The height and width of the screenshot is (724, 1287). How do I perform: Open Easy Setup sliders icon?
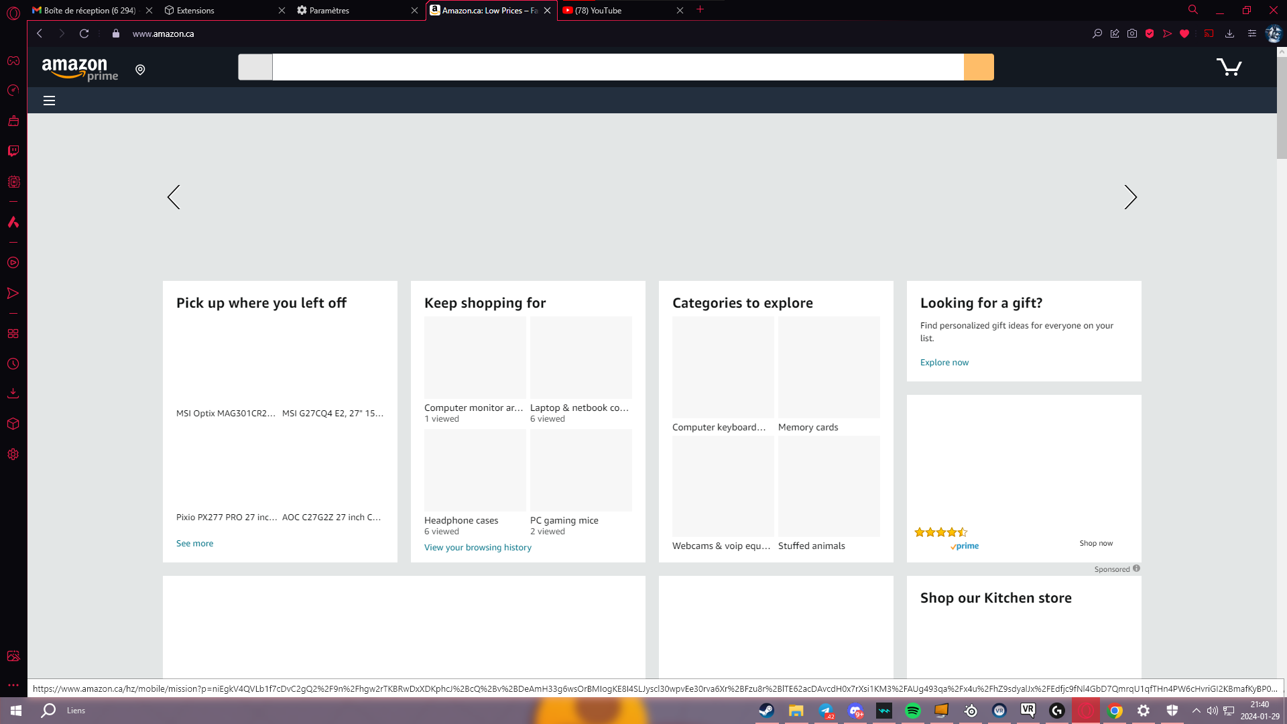click(1251, 34)
